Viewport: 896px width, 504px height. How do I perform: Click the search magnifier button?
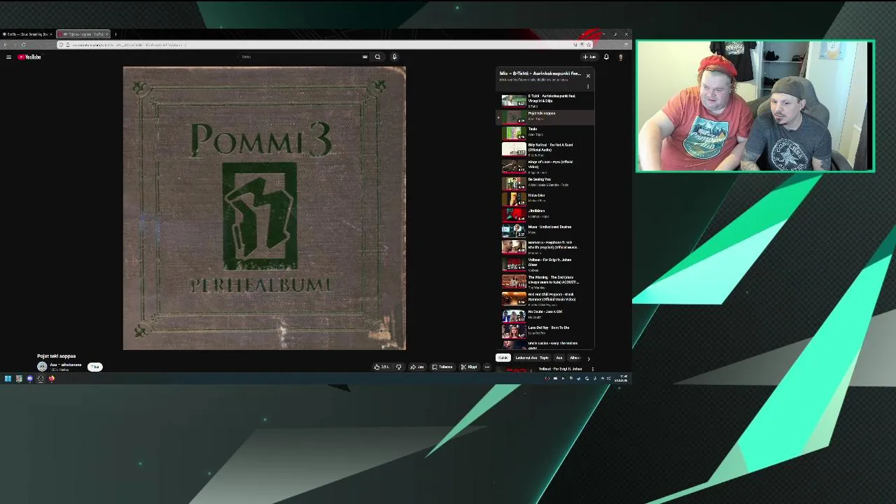pos(377,57)
